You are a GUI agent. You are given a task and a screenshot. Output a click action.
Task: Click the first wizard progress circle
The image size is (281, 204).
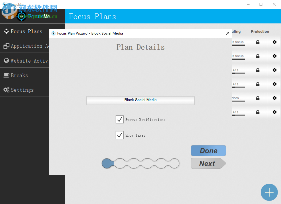[107, 163]
